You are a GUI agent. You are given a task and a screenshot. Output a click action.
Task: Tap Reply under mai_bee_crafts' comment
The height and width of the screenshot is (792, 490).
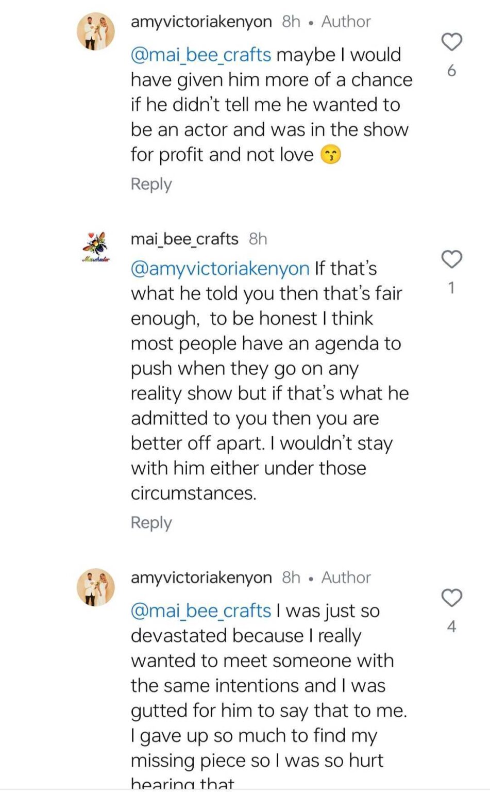coord(150,522)
